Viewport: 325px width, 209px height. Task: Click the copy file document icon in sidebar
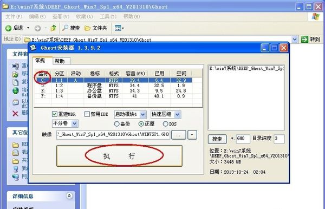pos(16,82)
